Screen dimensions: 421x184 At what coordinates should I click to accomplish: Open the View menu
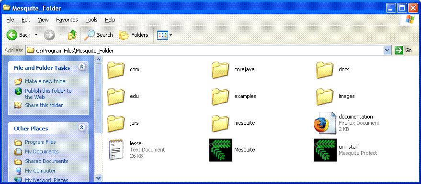[43, 20]
